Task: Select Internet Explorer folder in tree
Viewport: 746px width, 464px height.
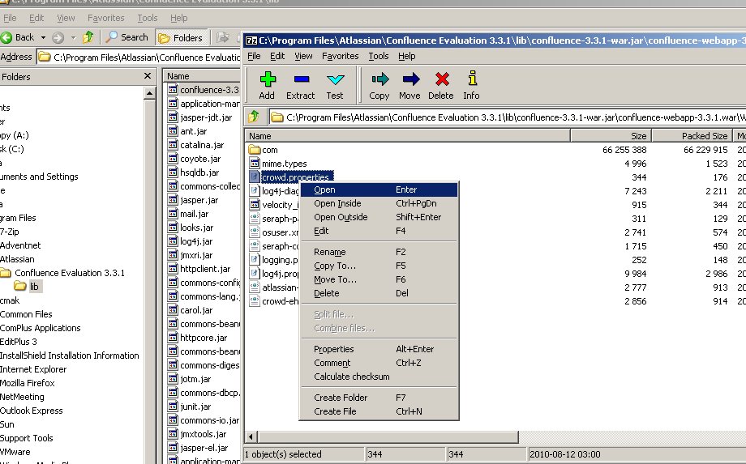Action: [33, 369]
